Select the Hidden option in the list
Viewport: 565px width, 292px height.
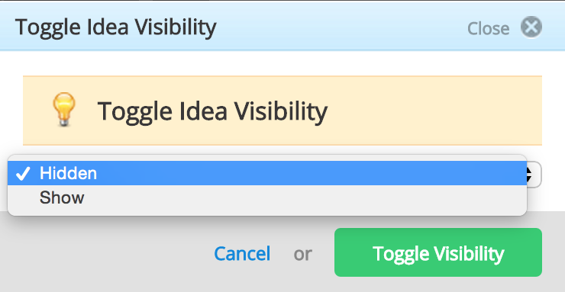pos(267,173)
